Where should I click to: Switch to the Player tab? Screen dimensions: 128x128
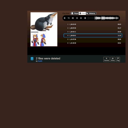click(x=75, y=13)
